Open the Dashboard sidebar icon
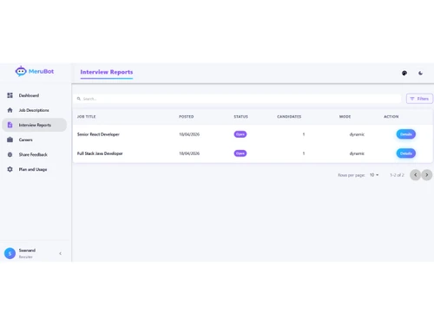Image resolution: width=434 pixels, height=325 pixels. [x=10, y=95]
